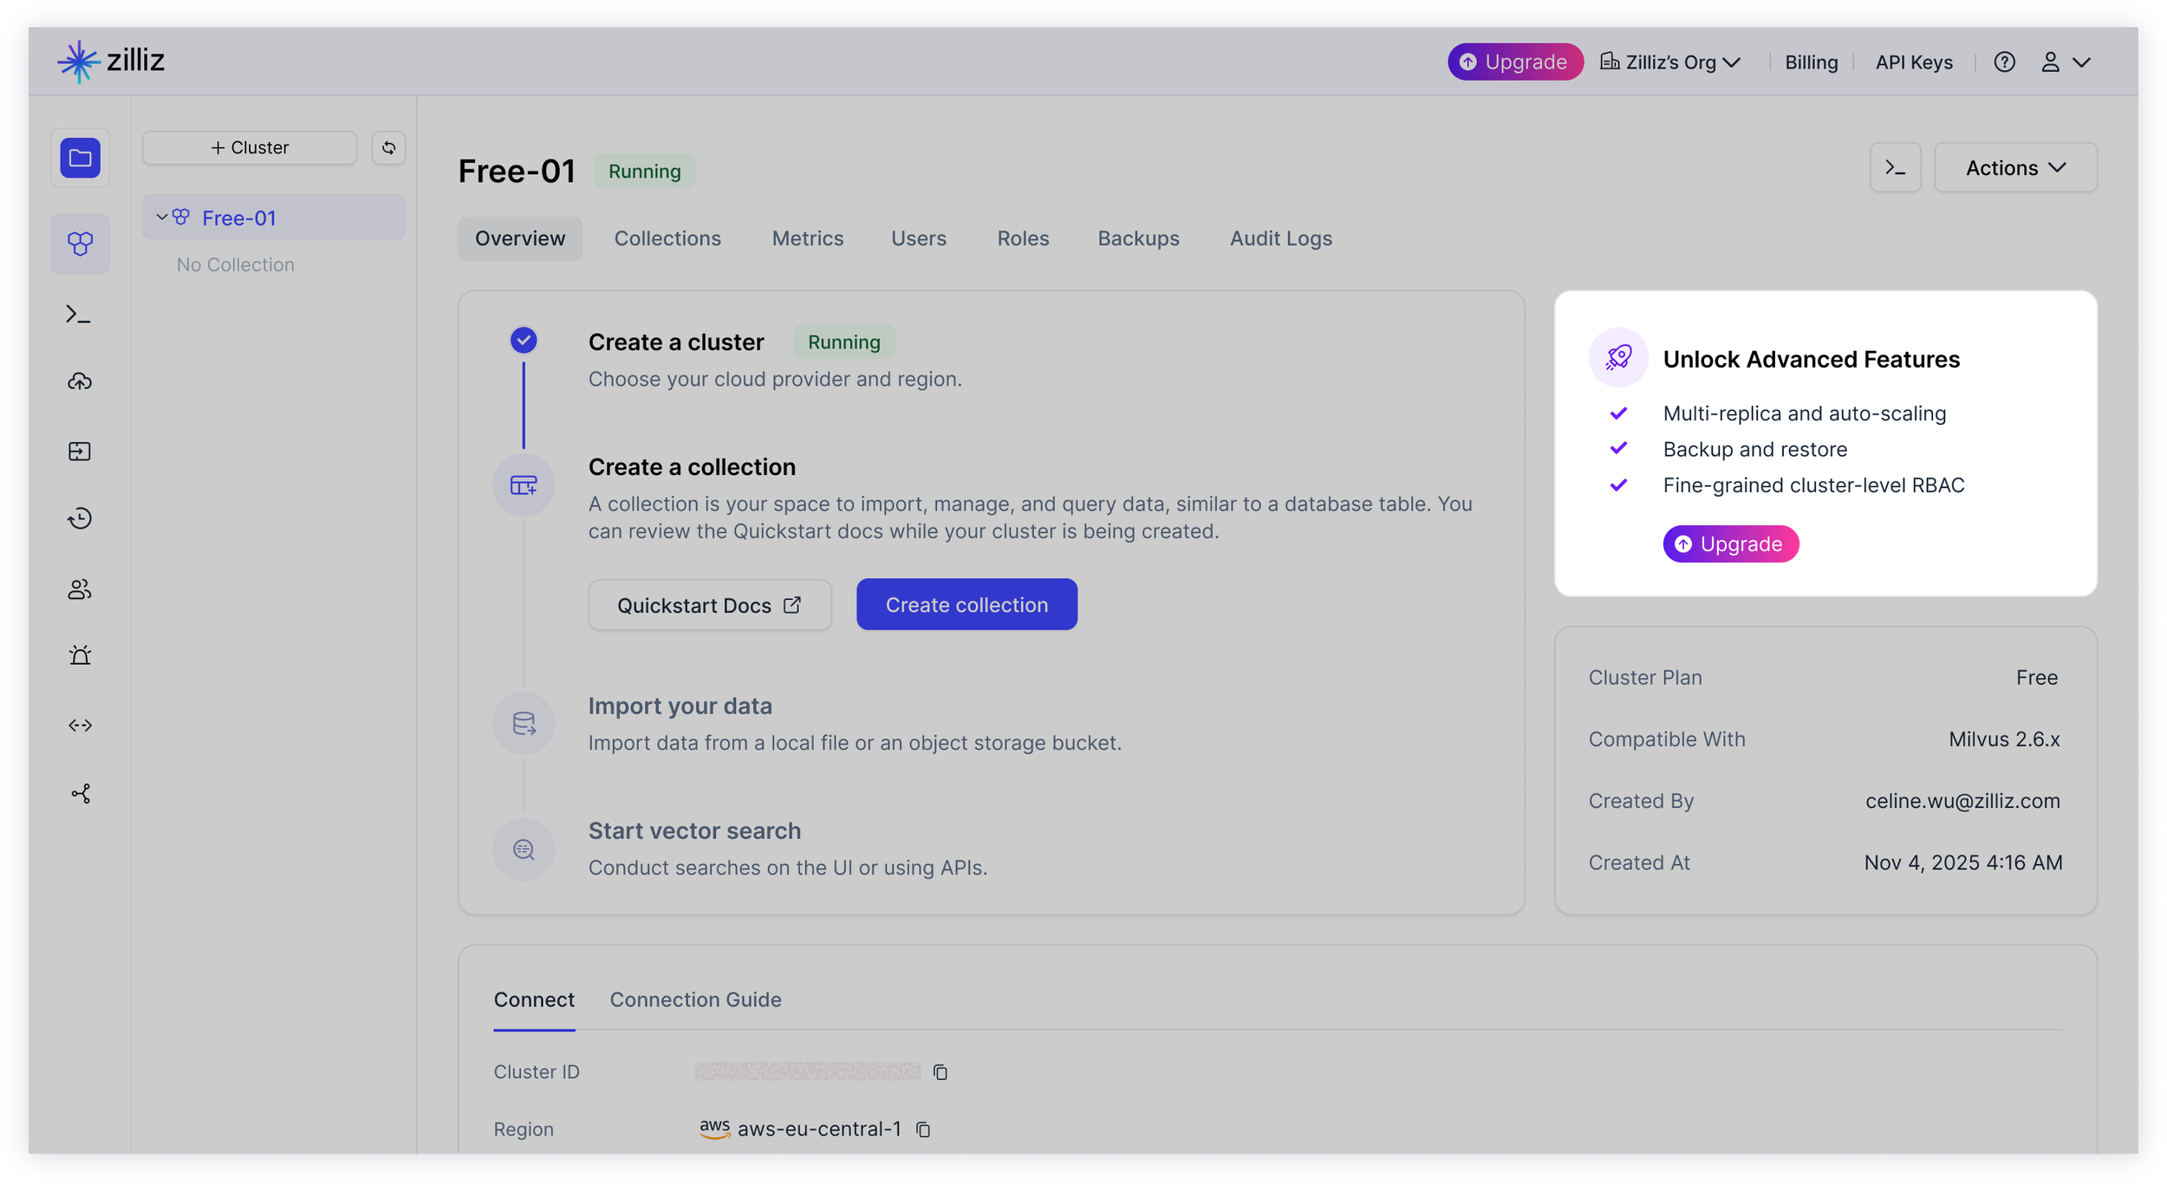Image resolution: width=2167 pixels, height=1184 pixels.
Task: Switch to the Connection Guide tab
Action: pyautogui.click(x=695, y=999)
